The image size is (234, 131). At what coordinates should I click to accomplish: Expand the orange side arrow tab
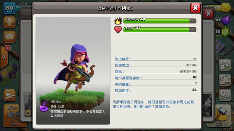(x=4, y=57)
